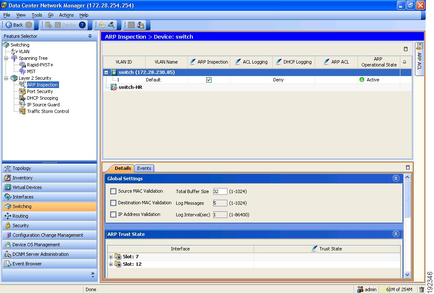The width and height of the screenshot is (434, 294).
Task: Expand the Slot: 7 interface node
Action: tap(111, 257)
